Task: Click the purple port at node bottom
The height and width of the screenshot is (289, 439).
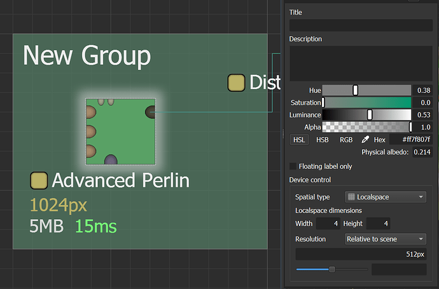Action: coord(111,160)
